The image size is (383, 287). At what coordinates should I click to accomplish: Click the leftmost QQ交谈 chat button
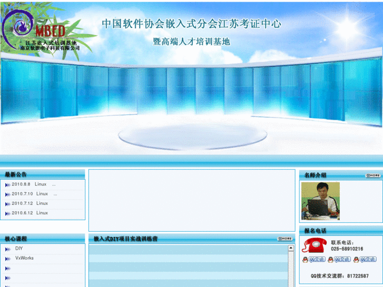pyautogui.click(x=314, y=260)
